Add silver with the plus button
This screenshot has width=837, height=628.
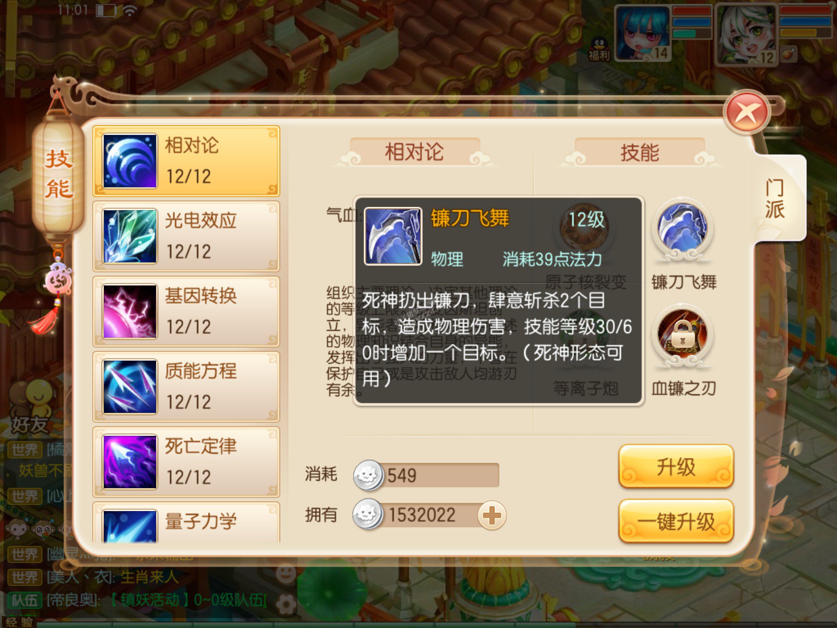[x=492, y=515]
